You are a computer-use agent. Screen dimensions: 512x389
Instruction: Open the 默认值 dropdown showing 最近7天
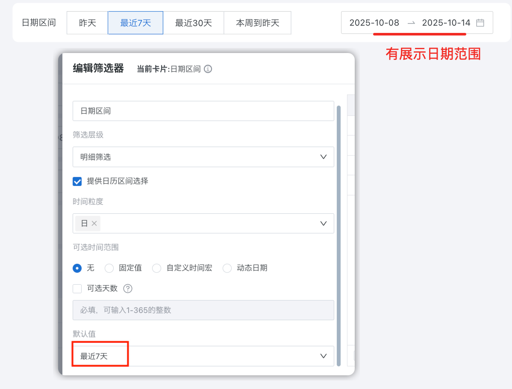(x=203, y=356)
